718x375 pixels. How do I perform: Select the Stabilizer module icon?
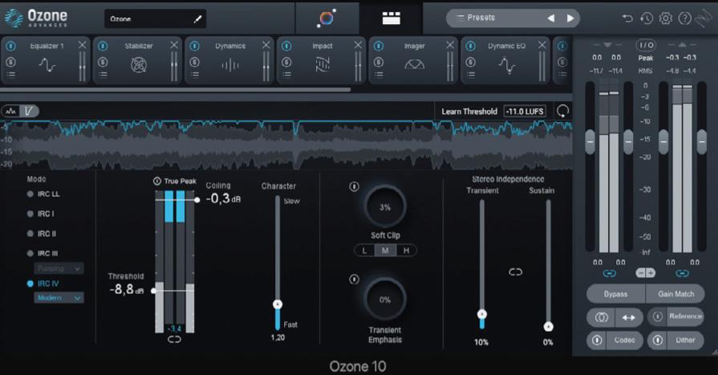coord(139,65)
